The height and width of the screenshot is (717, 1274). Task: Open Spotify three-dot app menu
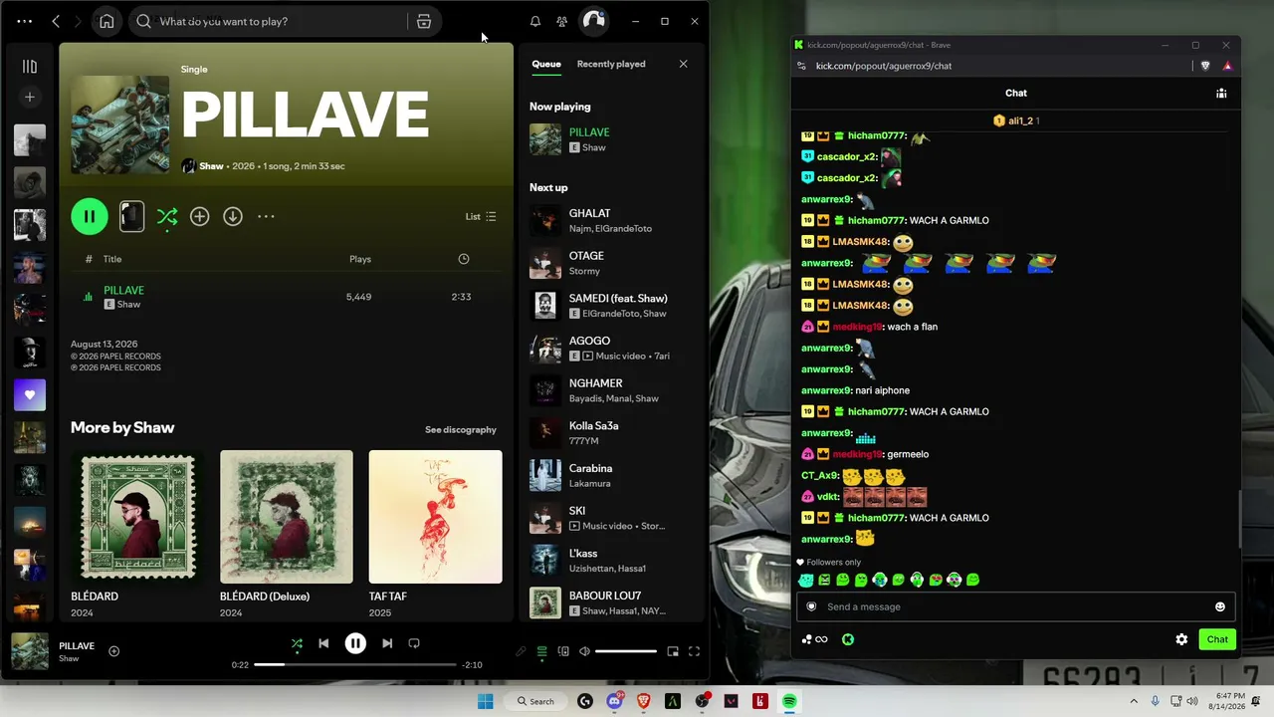24,21
